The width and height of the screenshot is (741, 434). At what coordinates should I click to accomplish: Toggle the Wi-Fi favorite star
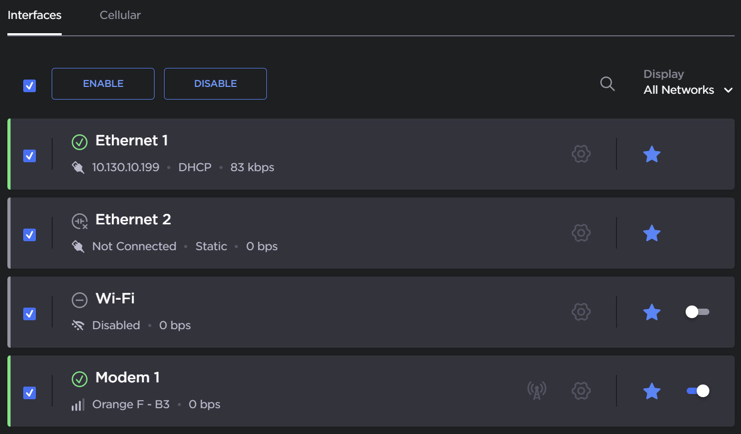(x=652, y=312)
